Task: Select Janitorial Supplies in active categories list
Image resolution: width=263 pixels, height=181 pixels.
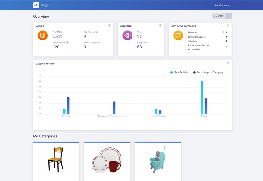Action: (x=197, y=37)
